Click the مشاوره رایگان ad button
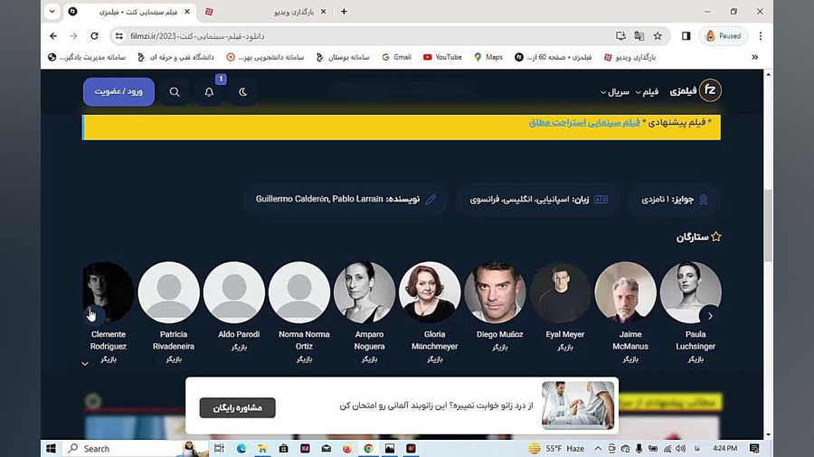This screenshot has width=814, height=457. click(237, 407)
